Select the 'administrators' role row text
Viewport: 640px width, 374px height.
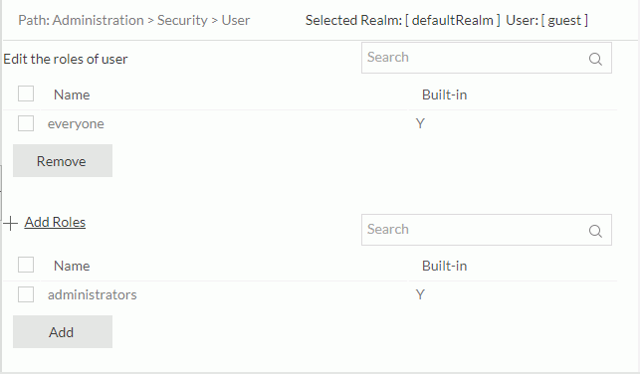[93, 294]
